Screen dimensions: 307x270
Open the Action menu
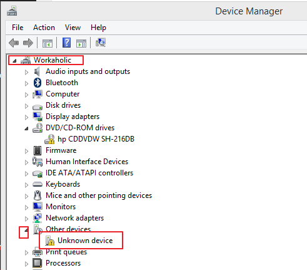[44, 28]
